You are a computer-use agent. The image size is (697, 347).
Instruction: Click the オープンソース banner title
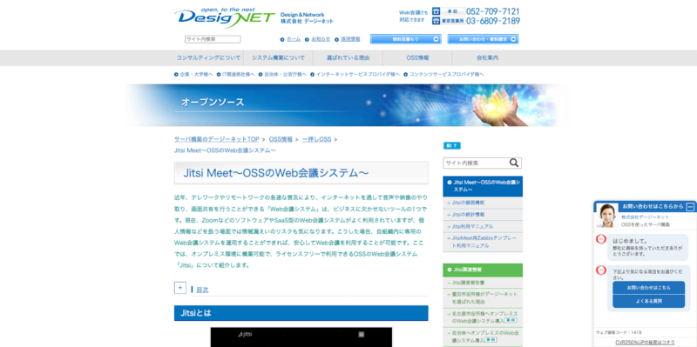point(213,103)
